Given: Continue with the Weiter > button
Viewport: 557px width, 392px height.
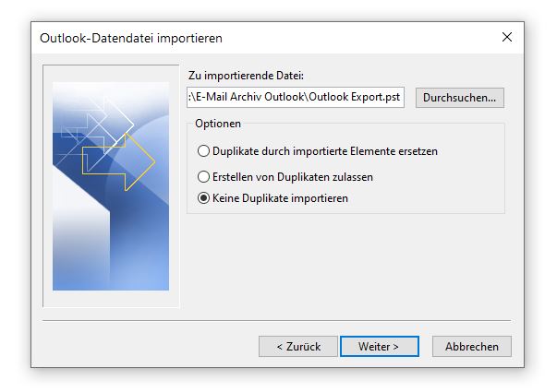Looking at the screenshot, I should [x=380, y=346].
